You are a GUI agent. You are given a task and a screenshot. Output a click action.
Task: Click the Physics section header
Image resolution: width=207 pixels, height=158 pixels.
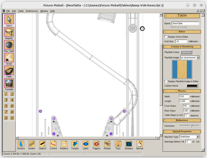(x=182, y=91)
